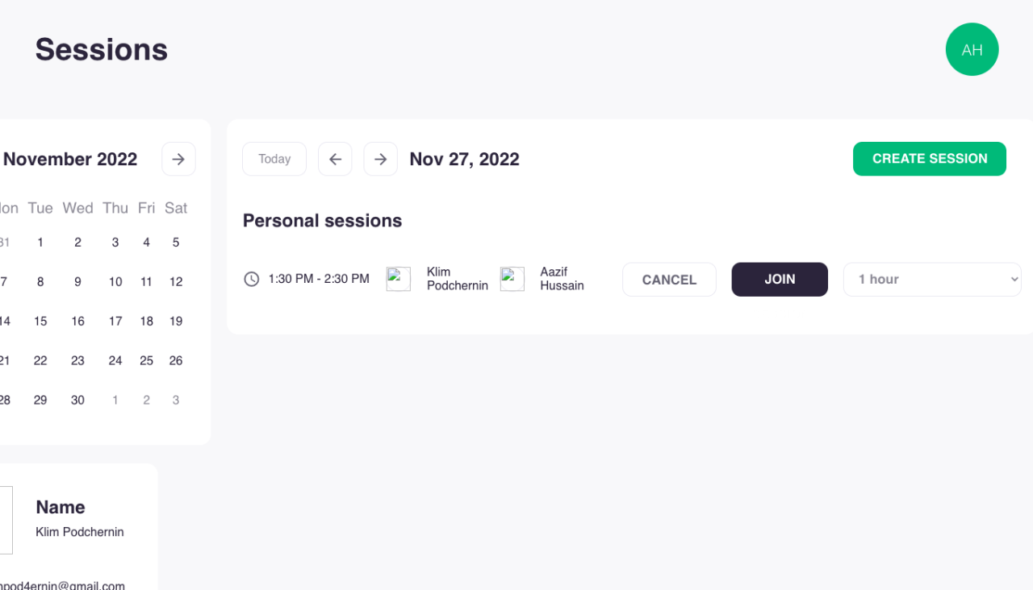Go to next day with right arrow
The width and height of the screenshot is (1033, 590).
(380, 159)
